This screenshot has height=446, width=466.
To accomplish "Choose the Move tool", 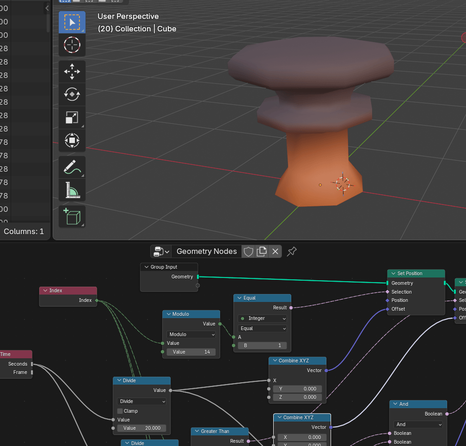I will 72,72.
